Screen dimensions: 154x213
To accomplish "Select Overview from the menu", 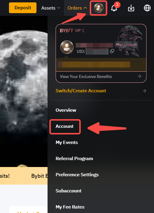I will pos(66,110).
